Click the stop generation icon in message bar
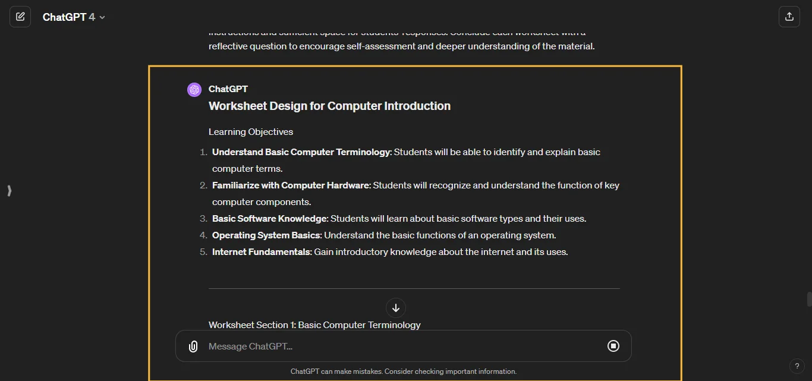 (x=613, y=346)
